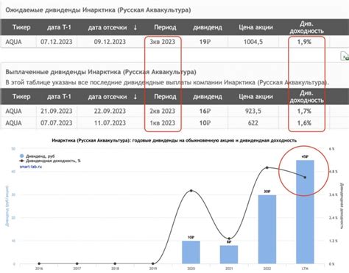Select the cutoff date 11.07.2023 cell
This screenshot has height=273, width=349.
coord(110,123)
